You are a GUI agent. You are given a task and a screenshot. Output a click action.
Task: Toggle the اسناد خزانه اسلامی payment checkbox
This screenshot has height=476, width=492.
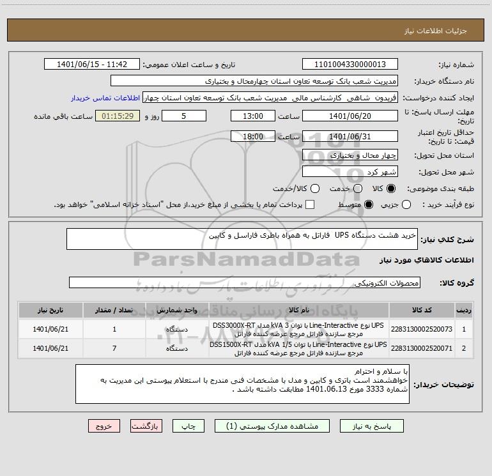click(x=310, y=204)
